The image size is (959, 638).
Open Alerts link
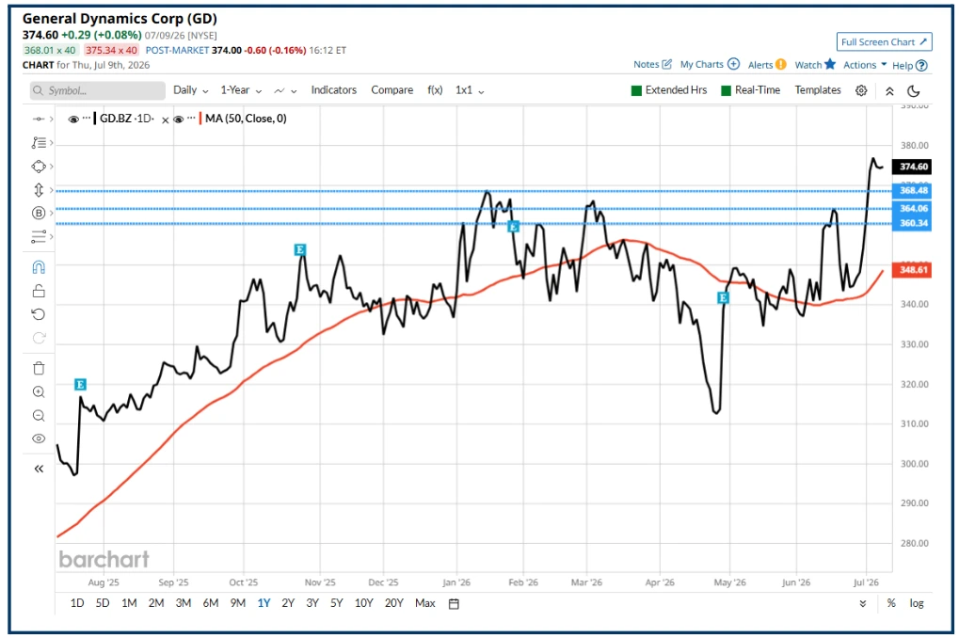pos(767,64)
